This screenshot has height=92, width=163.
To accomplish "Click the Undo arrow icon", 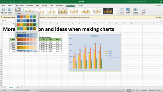I will pos(20,2).
